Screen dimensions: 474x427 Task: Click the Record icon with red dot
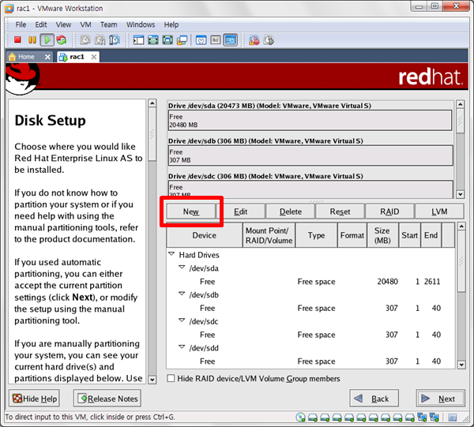coord(254,40)
